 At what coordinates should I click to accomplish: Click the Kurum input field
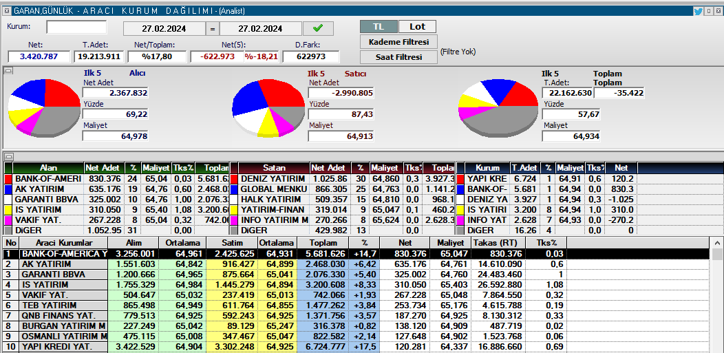pyautogui.click(x=76, y=28)
